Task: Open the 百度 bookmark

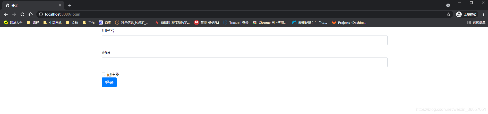Action: [x=105, y=22]
